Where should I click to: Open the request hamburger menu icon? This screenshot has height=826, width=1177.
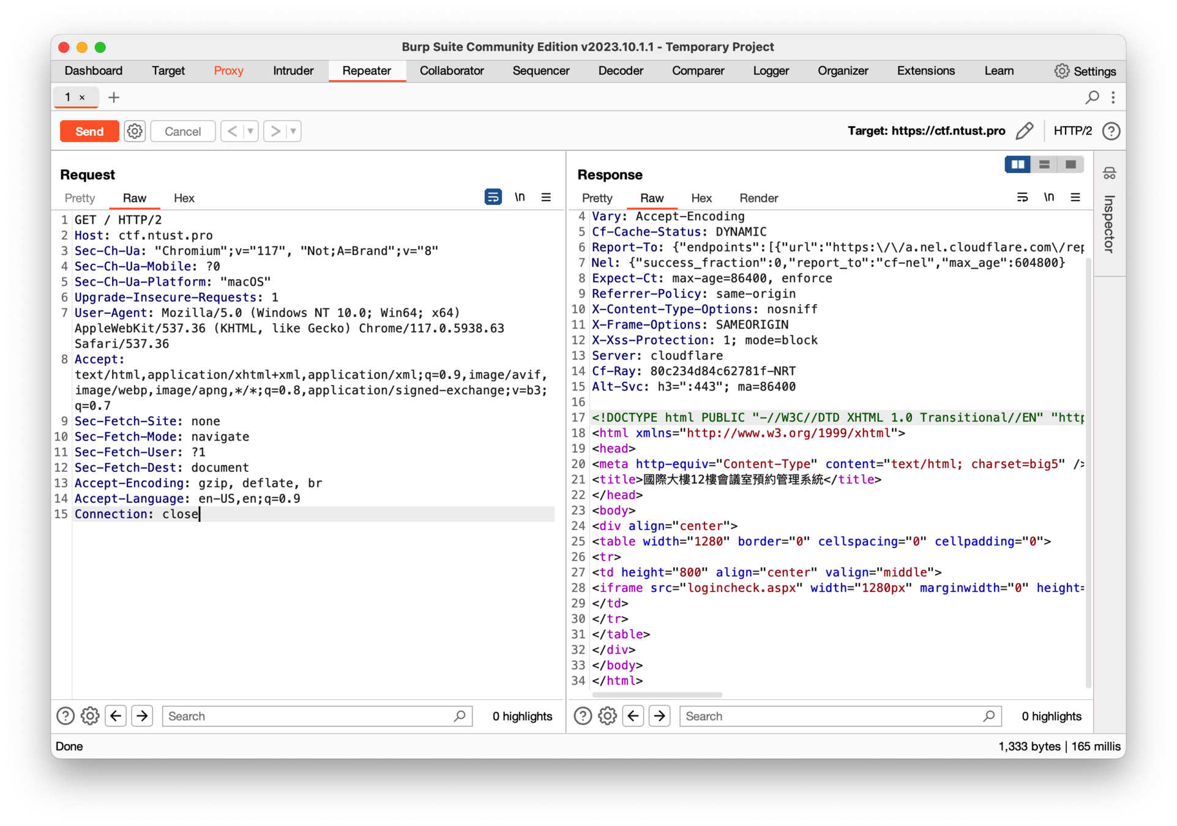[x=546, y=197]
